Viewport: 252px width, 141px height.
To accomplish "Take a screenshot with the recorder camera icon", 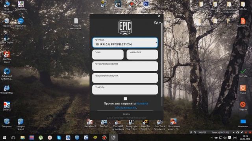I will click(x=238, y=132).
